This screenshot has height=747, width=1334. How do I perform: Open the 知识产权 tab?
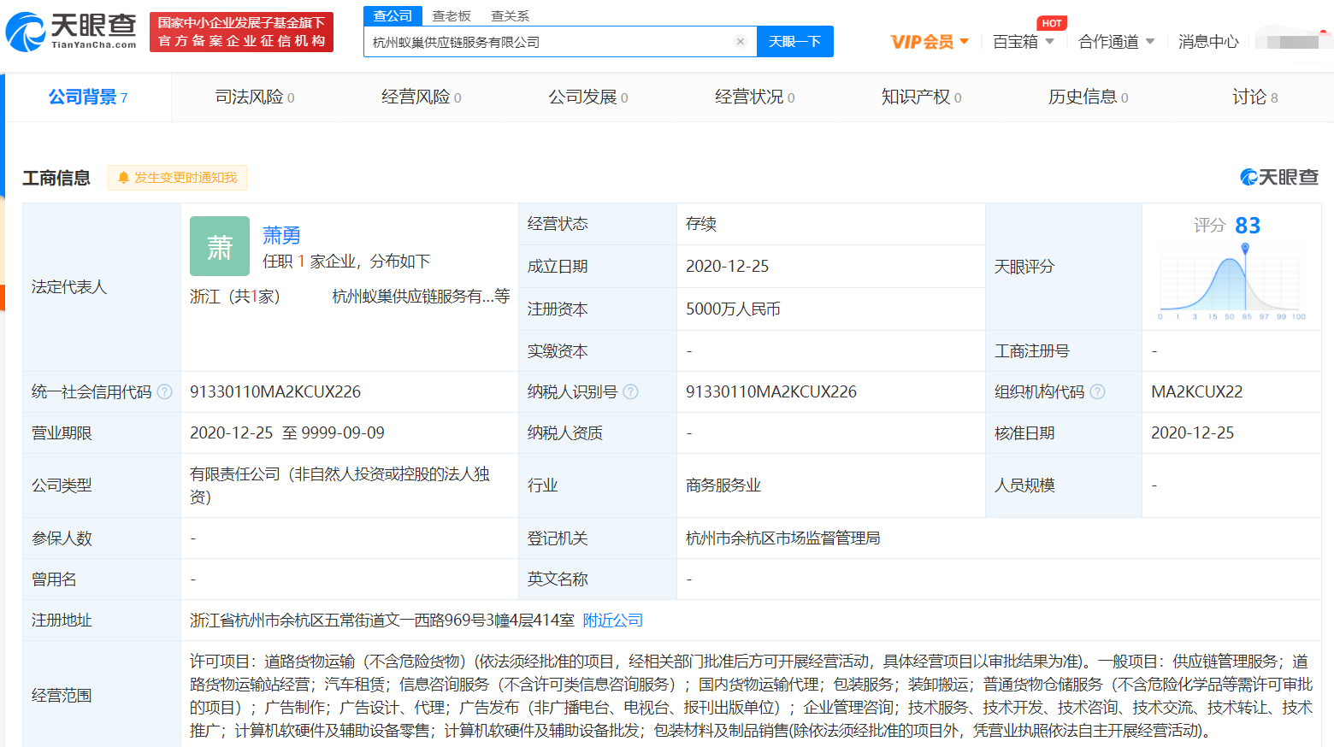point(922,97)
